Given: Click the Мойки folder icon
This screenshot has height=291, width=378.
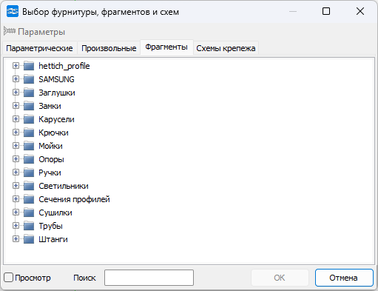Looking at the screenshot, I should coord(29,146).
